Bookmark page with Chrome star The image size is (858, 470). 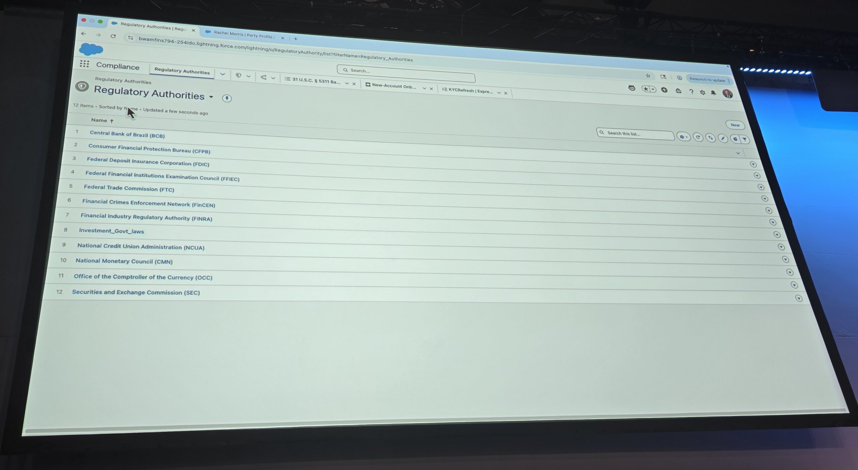[648, 76]
